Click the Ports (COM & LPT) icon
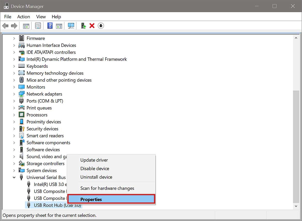Image resolution: width=302 pixels, height=221 pixels. pos(21,101)
